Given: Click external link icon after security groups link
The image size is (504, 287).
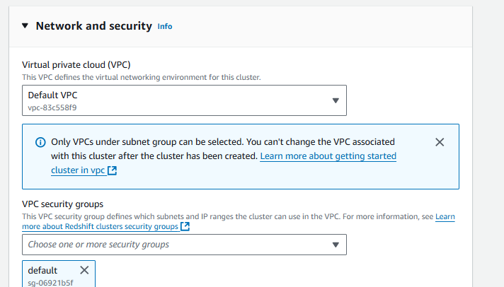Looking at the screenshot, I should [185, 227].
